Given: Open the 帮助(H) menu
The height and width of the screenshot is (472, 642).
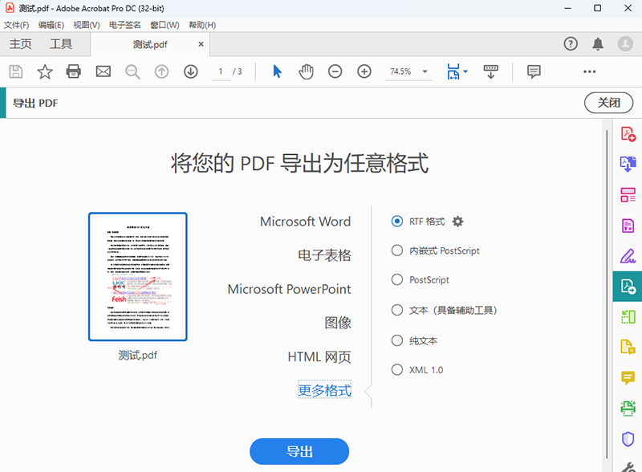Looking at the screenshot, I should click(202, 25).
